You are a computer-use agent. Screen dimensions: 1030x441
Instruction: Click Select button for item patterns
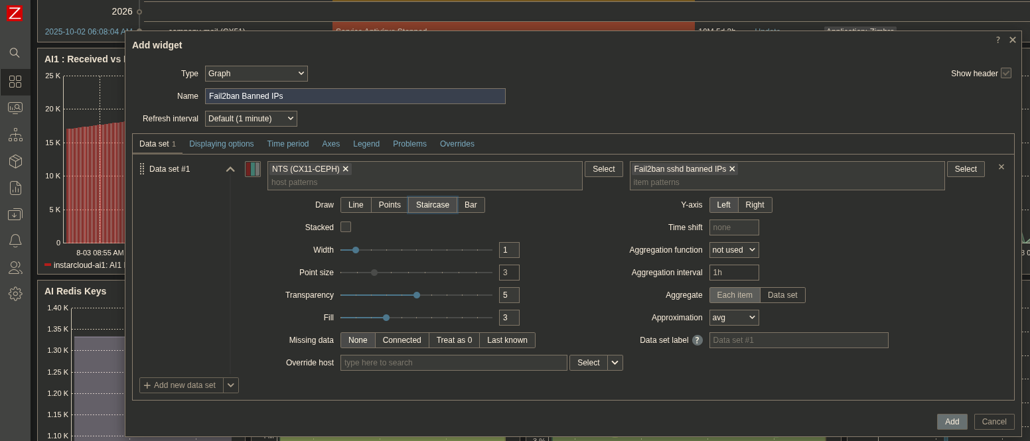click(x=966, y=169)
